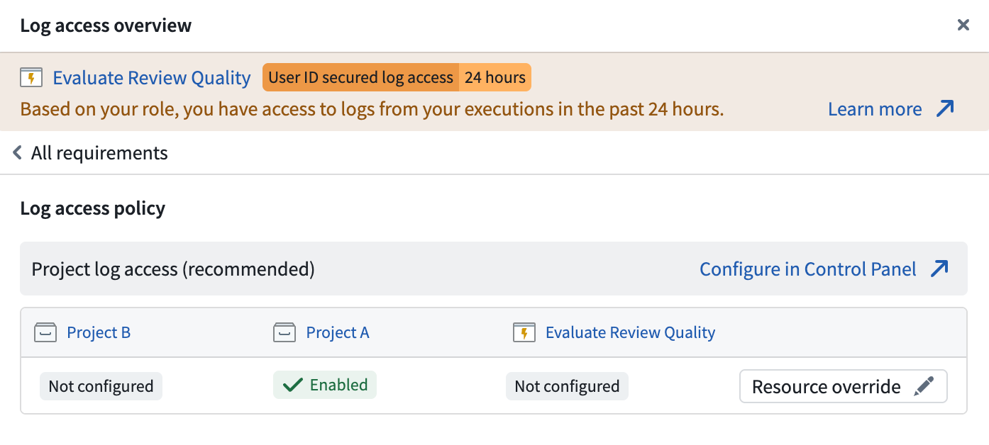Click the function icon in the orange banner
Viewport: 989px width, 445px height.
click(31, 78)
